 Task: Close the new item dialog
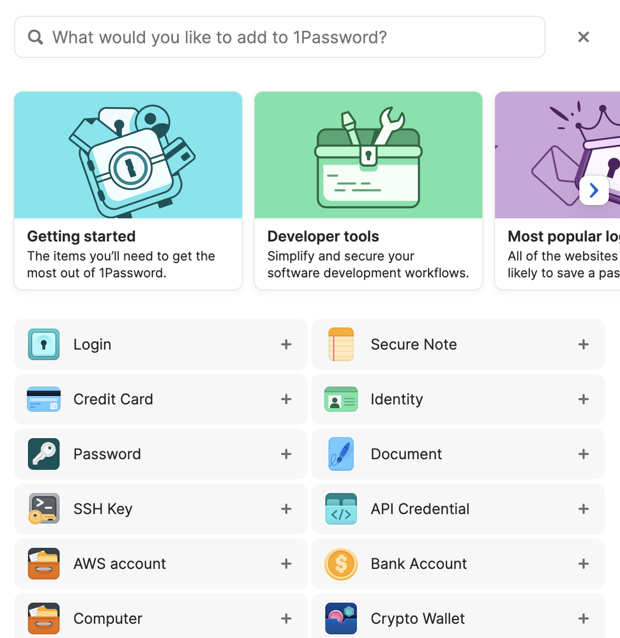[583, 37]
